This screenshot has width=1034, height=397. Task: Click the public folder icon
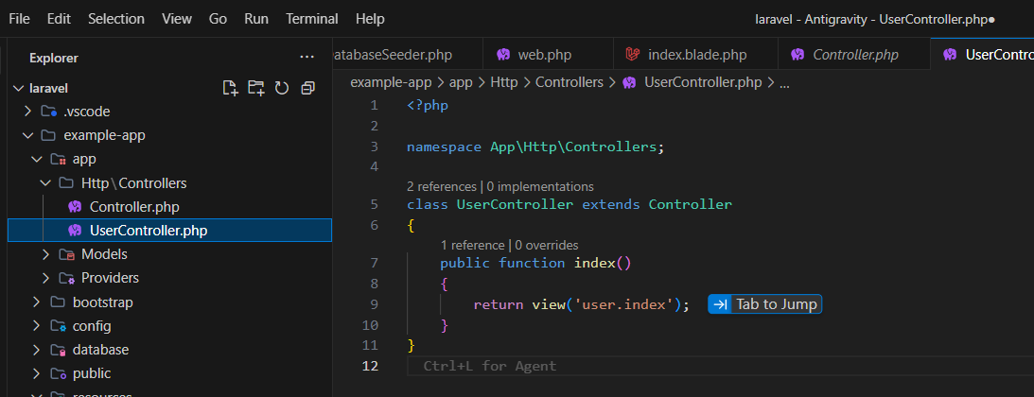click(58, 373)
